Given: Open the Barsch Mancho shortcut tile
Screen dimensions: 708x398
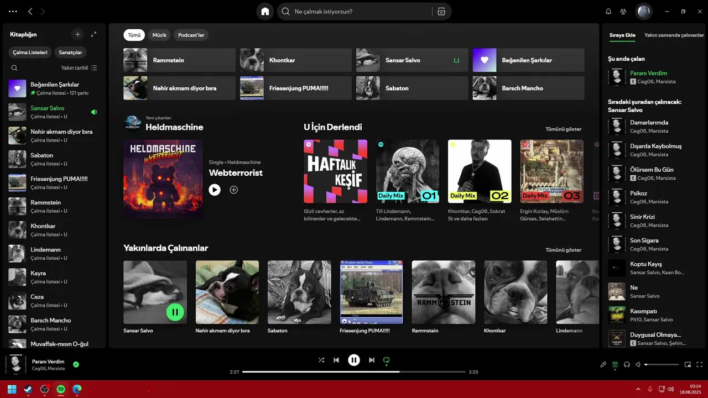Looking at the screenshot, I should click(528, 88).
